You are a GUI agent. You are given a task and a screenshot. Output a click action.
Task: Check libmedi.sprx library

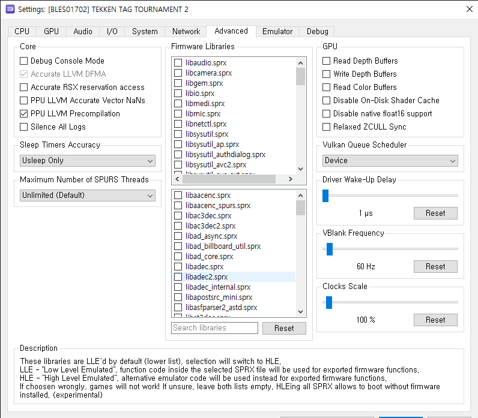178,104
